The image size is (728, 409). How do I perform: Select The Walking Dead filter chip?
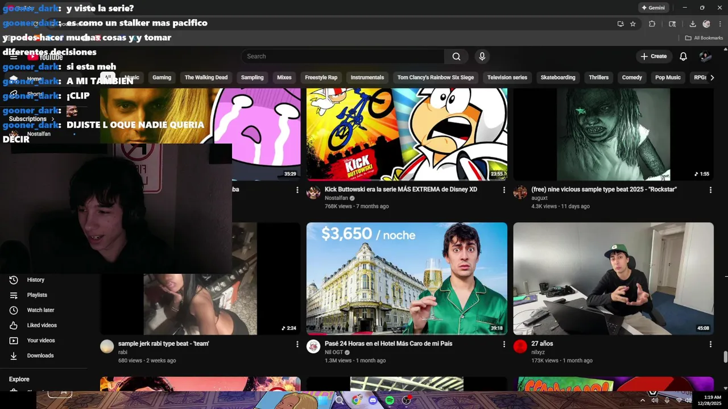[206, 77]
